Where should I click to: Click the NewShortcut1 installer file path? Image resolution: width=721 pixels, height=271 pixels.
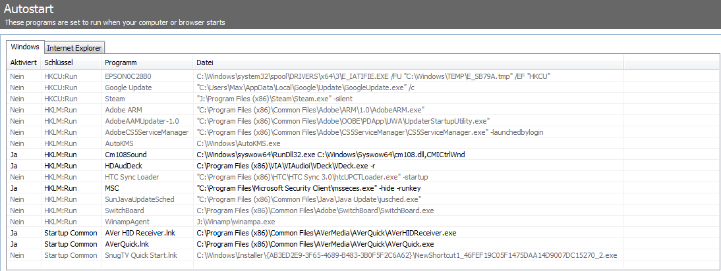tap(407, 255)
